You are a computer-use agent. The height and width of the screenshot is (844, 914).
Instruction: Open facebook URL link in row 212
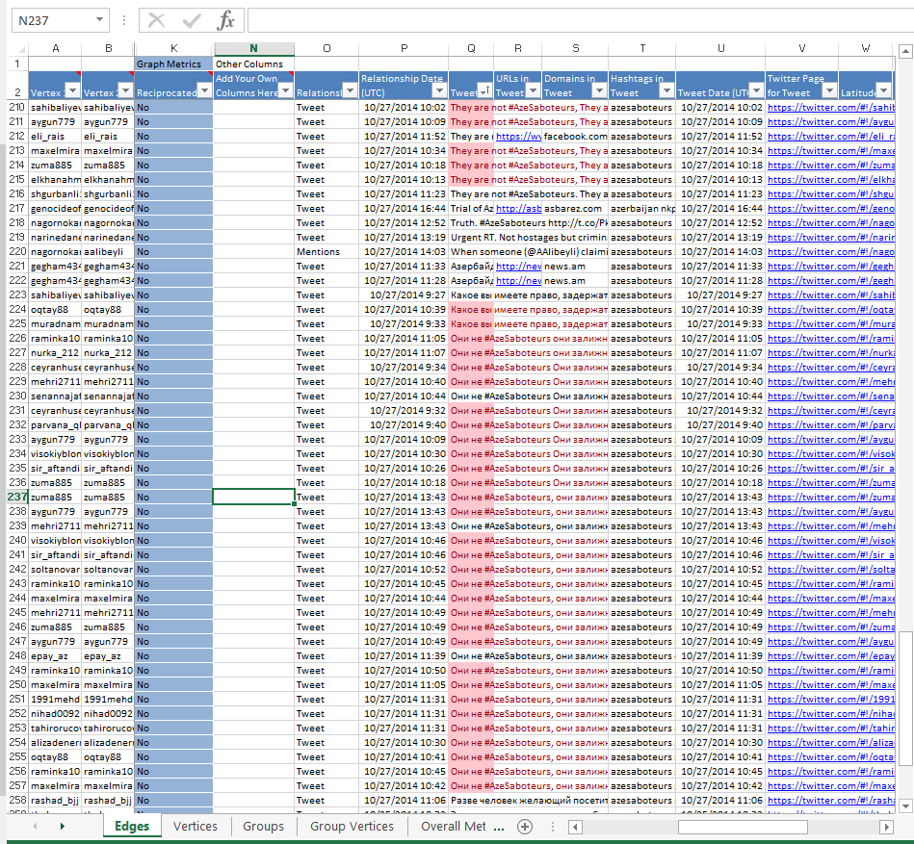518,137
